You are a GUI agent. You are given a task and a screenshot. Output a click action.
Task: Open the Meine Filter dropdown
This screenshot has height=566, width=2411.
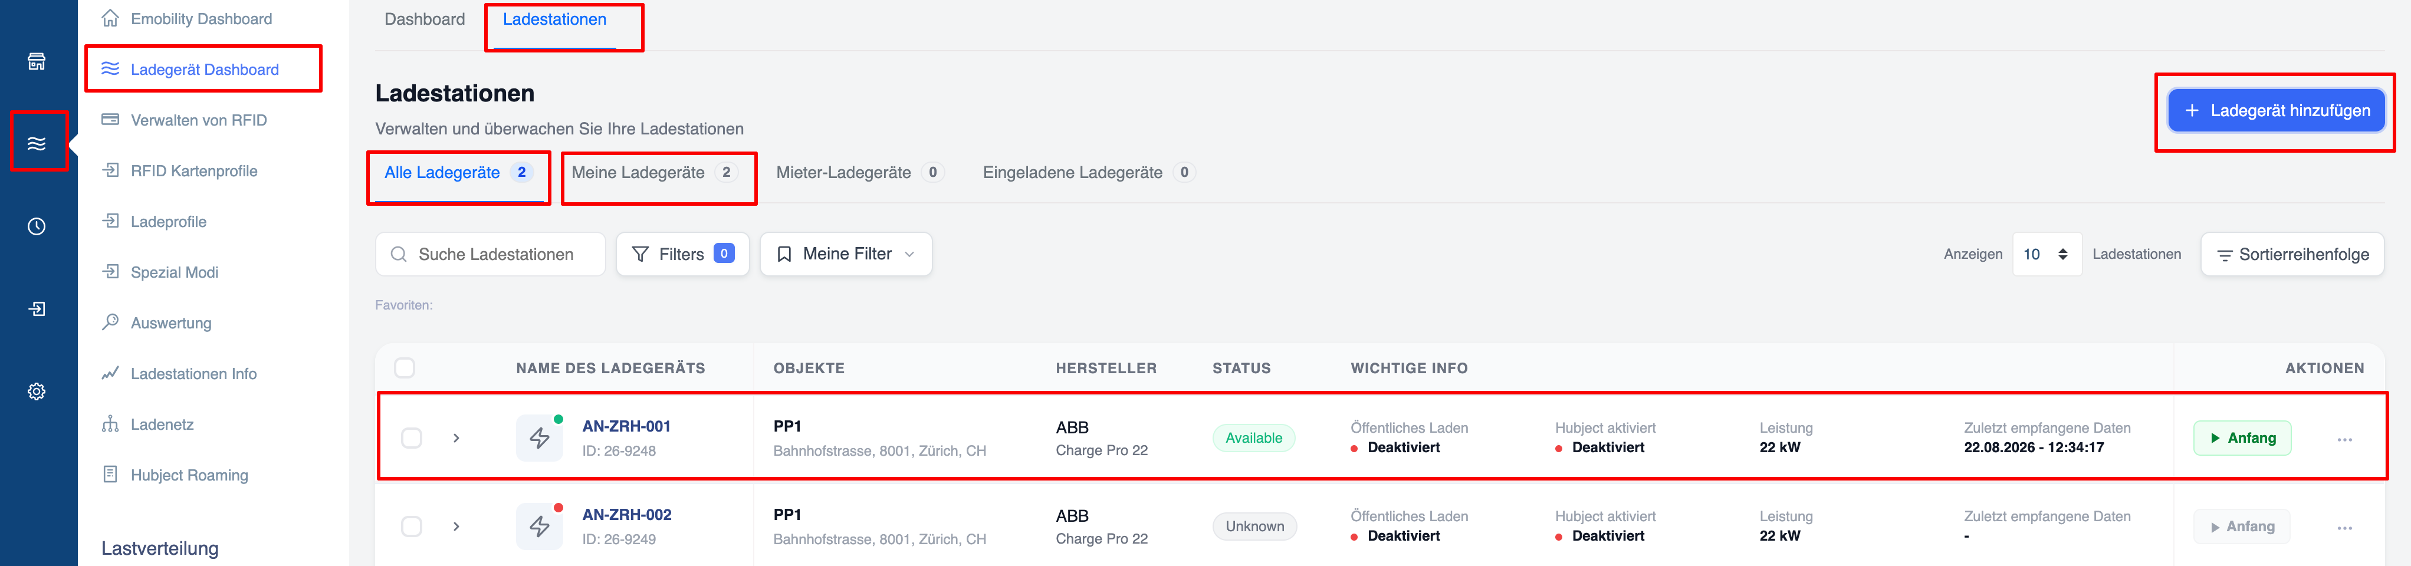(845, 254)
